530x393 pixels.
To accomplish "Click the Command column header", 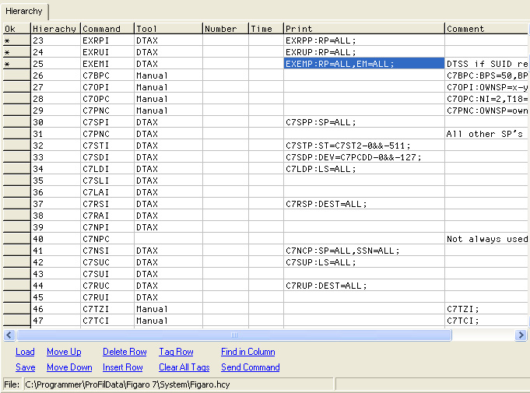I will click(107, 29).
